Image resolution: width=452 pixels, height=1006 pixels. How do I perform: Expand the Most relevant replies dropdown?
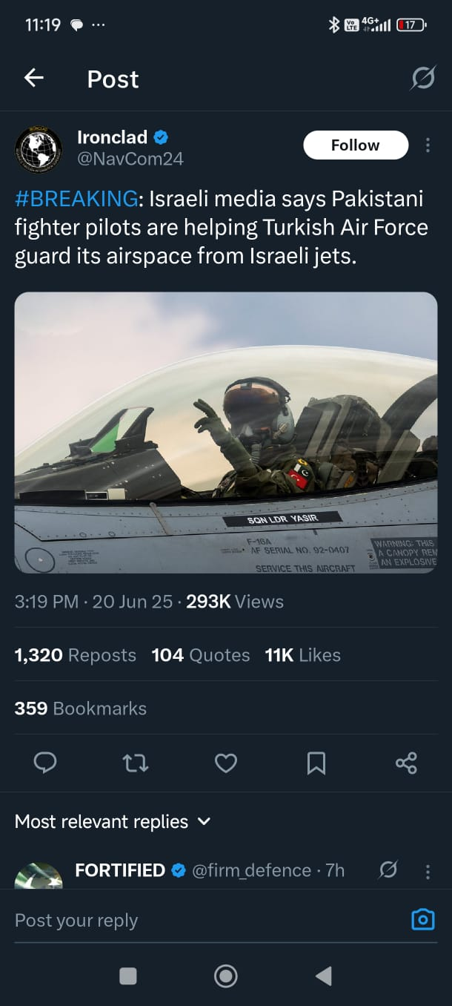113,822
